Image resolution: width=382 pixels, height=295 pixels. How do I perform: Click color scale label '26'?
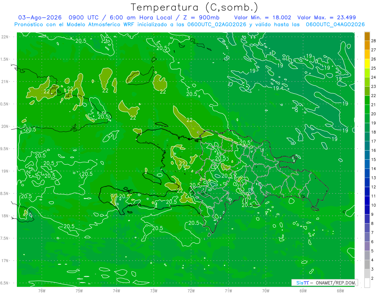point(374,59)
